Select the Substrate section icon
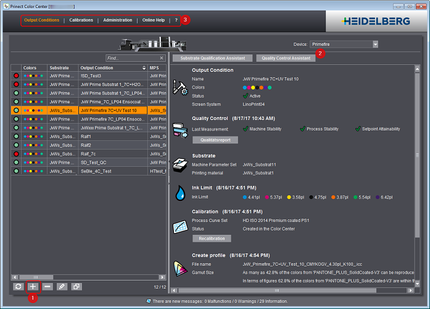Image resolution: width=430 pixels, height=309 pixels. pos(180,165)
